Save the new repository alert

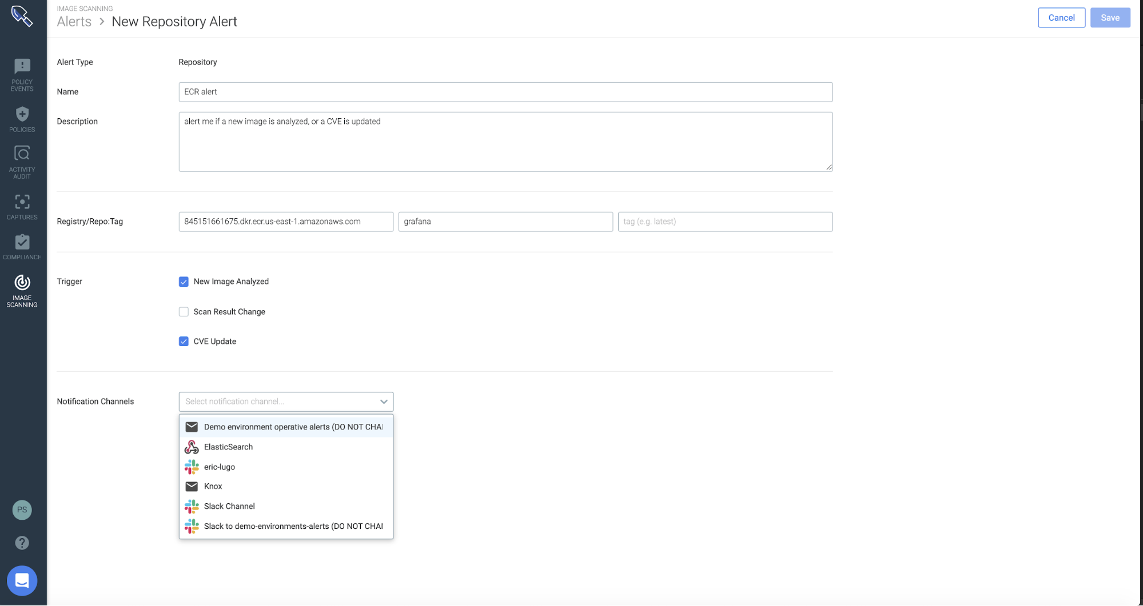1110,17
